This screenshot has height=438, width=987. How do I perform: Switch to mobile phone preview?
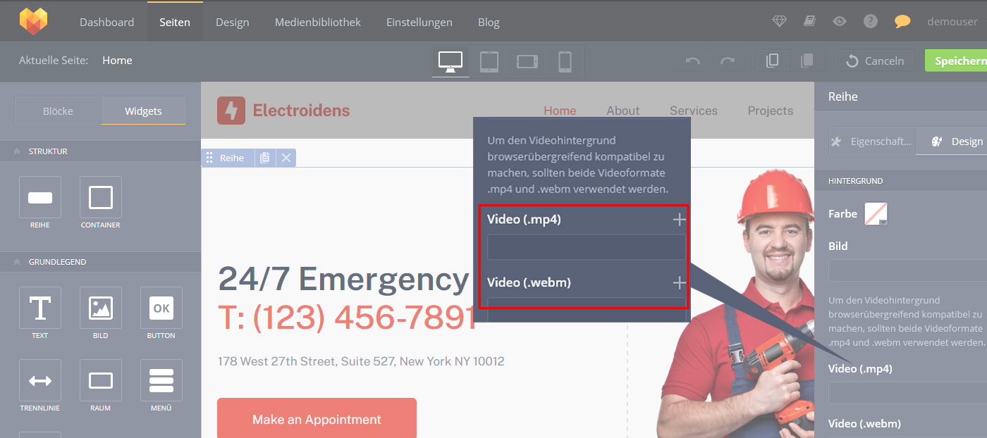pyautogui.click(x=565, y=61)
